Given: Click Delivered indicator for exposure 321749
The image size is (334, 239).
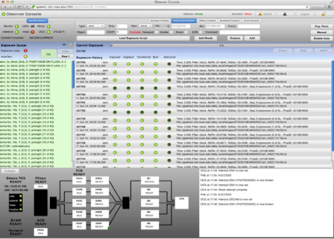Looking at the screenshot, I should (x=169, y=120).
